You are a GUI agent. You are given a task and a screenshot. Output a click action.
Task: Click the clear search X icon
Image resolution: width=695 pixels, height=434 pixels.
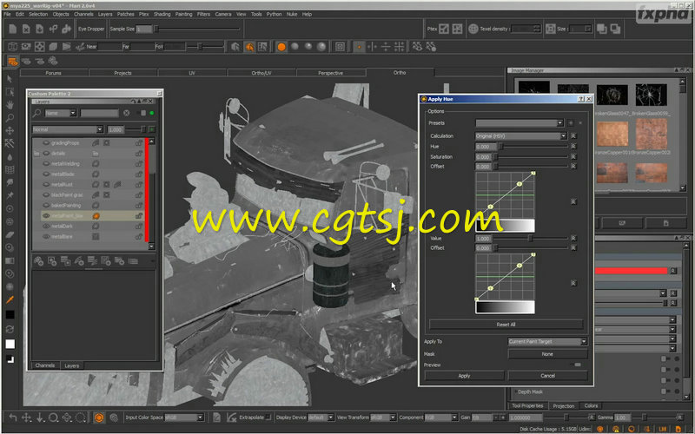pyautogui.click(x=127, y=114)
